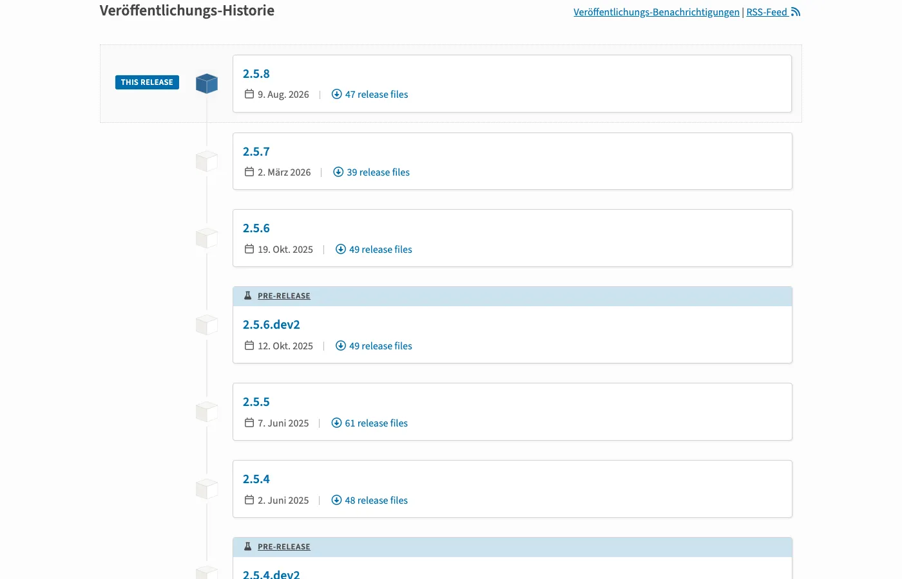The height and width of the screenshot is (579, 902).
Task: Open version 2.5.7 release page
Action: [x=256, y=152]
